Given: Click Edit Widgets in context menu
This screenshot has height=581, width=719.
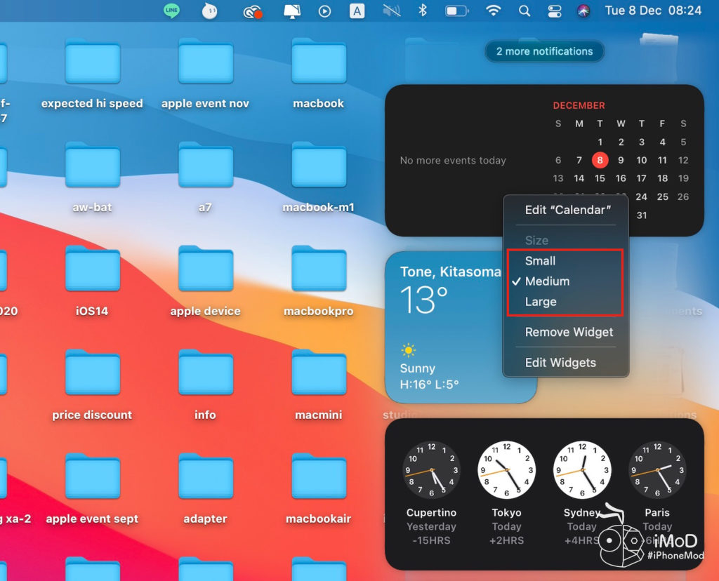Looking at the screenshot, I should (560, 363).
